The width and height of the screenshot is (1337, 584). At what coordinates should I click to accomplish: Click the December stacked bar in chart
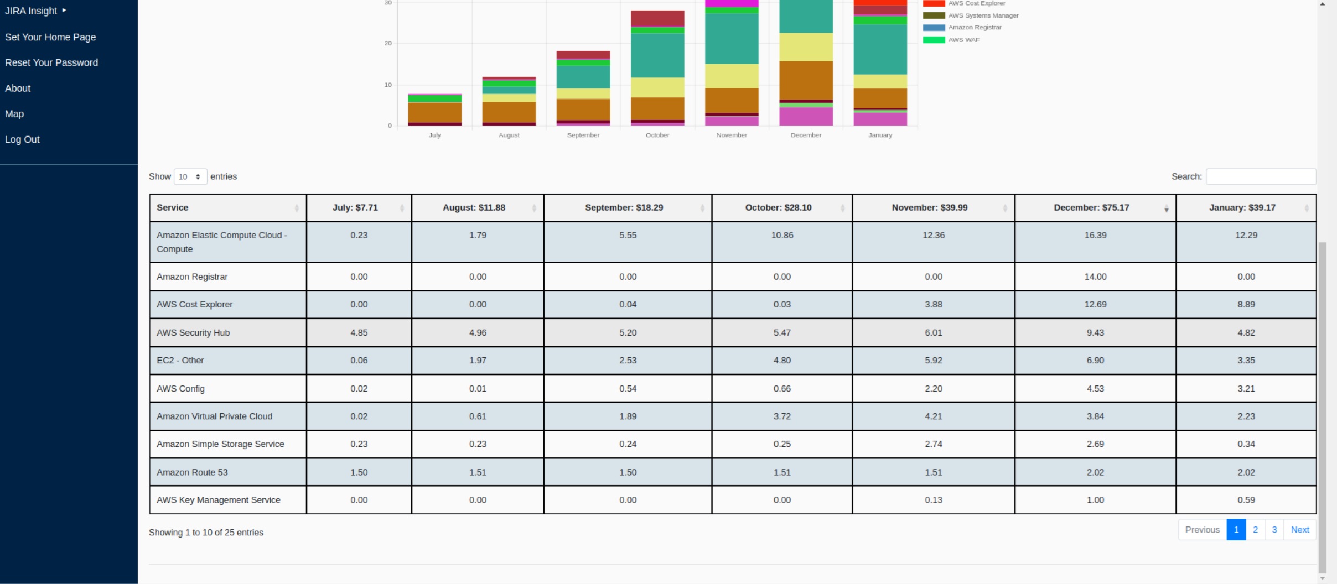click(806, 63)
